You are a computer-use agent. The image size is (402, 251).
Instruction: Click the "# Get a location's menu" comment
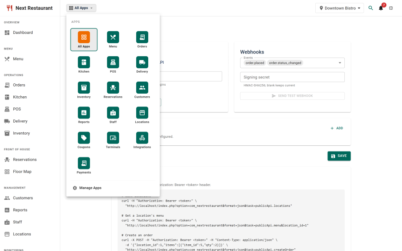142,216
